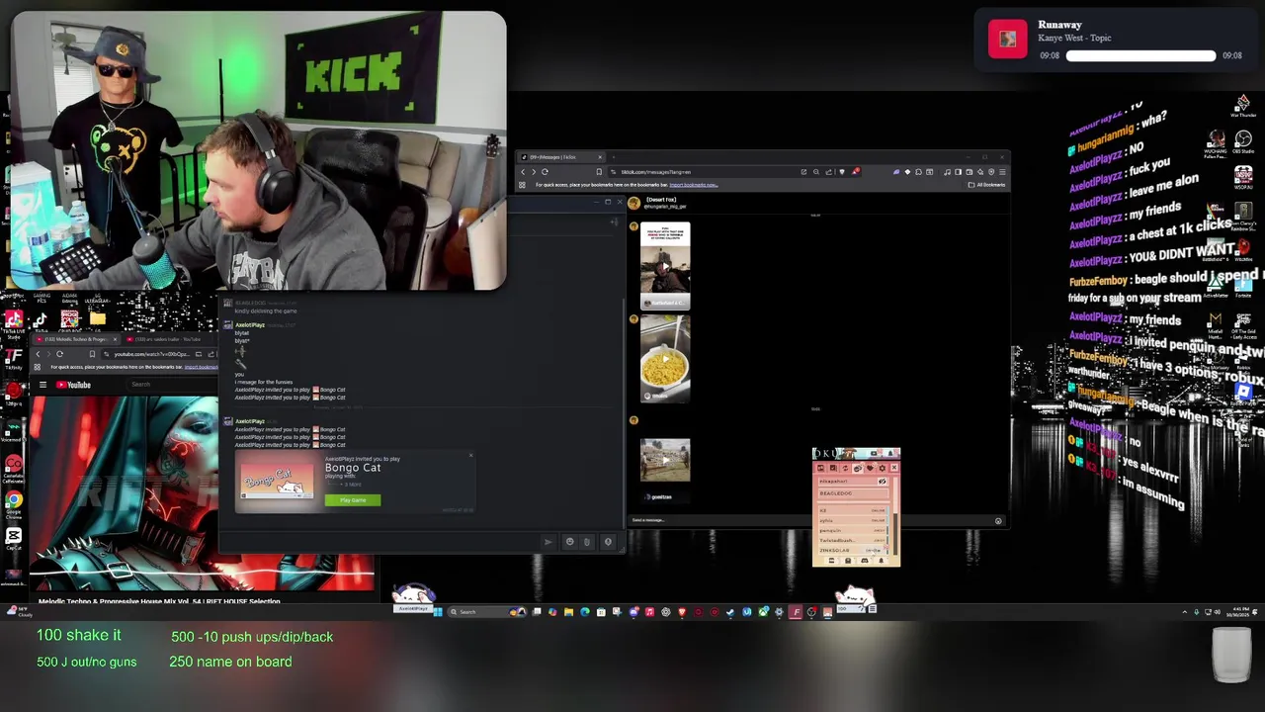1265x712 pixels.
Task: Toggle the sidebar panel icon in Brave toolbar
Action: tap(958, 172)
